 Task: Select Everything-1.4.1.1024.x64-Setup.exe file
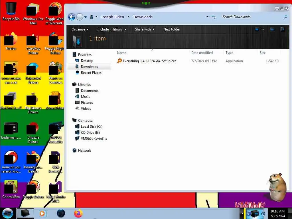point(149,61)
